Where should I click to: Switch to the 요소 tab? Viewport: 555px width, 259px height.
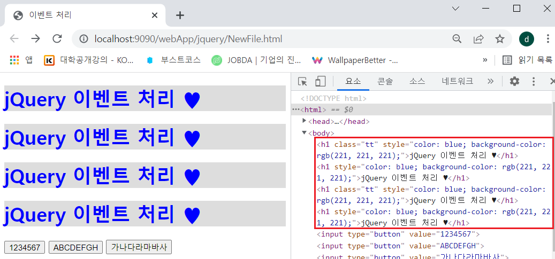pos(353,81)
